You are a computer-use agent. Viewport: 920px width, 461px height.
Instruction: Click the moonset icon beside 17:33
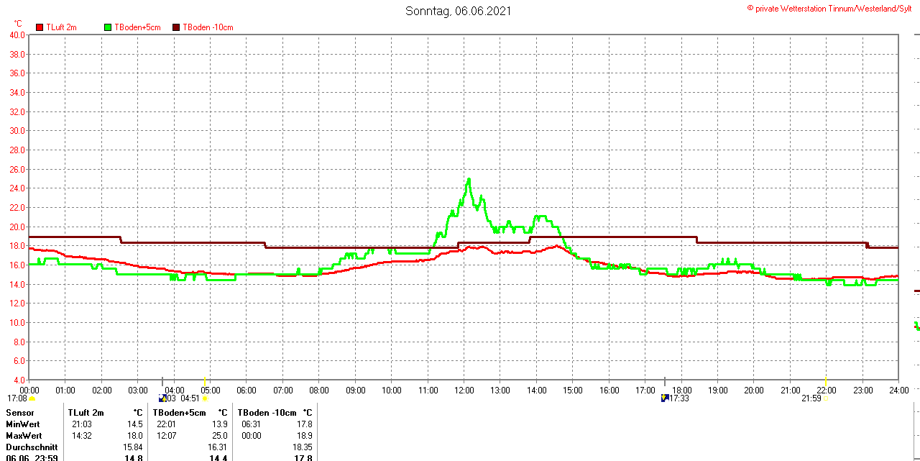(x=665, y=398)
